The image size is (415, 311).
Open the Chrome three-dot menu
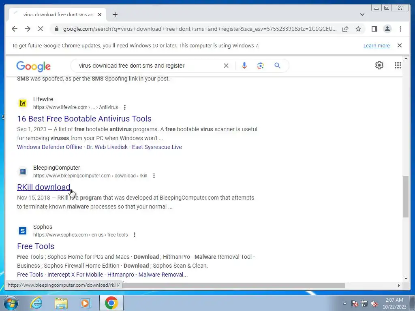tap(400, 29)
